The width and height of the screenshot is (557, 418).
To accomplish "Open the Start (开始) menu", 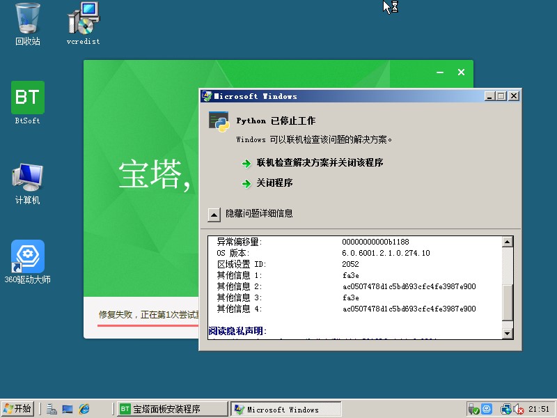I will click(18, 409).
